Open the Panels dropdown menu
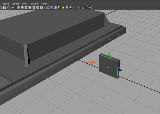The image size is (160, 114). pyautogui.click(x=44, y=4)
